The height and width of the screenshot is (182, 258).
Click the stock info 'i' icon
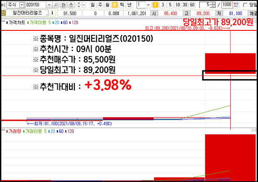point(52,13)
